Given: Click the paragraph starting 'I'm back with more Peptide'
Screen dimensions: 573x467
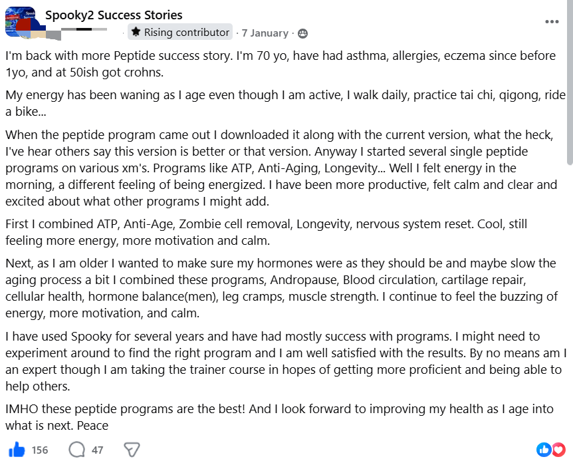Looking at the screenshot, I should pyautogui.click(x=281, y=64).
